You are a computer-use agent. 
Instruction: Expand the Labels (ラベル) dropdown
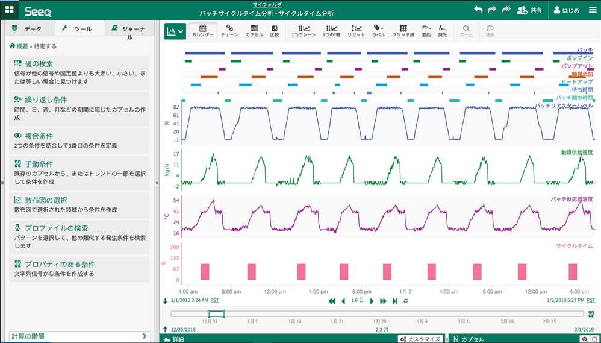pos(378,31)
